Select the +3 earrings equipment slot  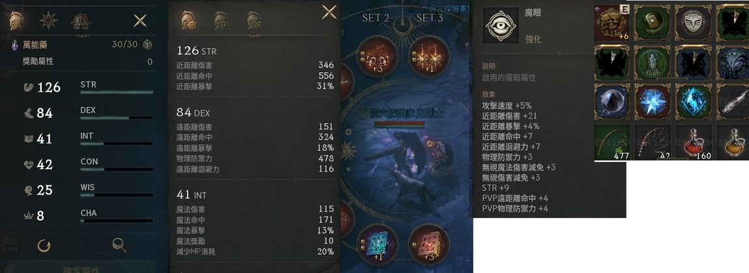(377, 56)
